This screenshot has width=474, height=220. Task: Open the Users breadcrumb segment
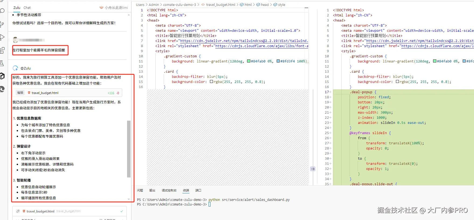pyautogui.click(x=140, y=5)
